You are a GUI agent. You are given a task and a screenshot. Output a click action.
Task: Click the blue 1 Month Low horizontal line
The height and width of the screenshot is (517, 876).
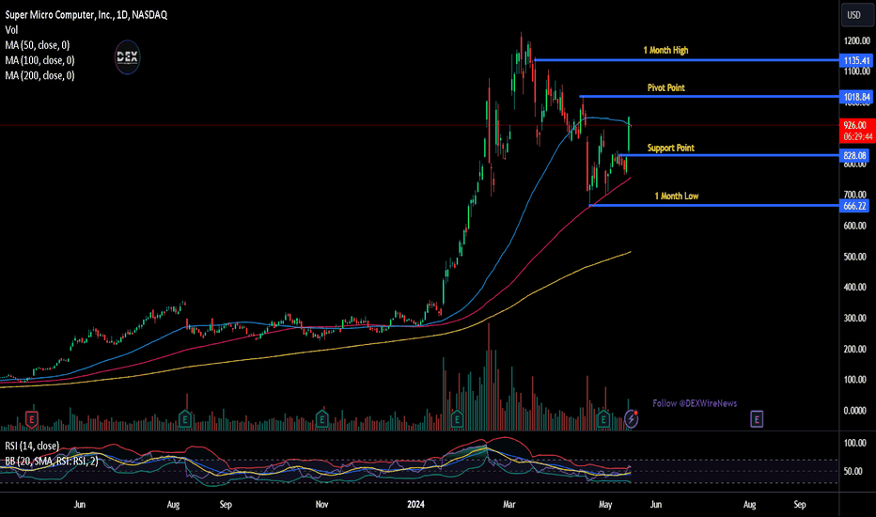[x=714, y=205]
